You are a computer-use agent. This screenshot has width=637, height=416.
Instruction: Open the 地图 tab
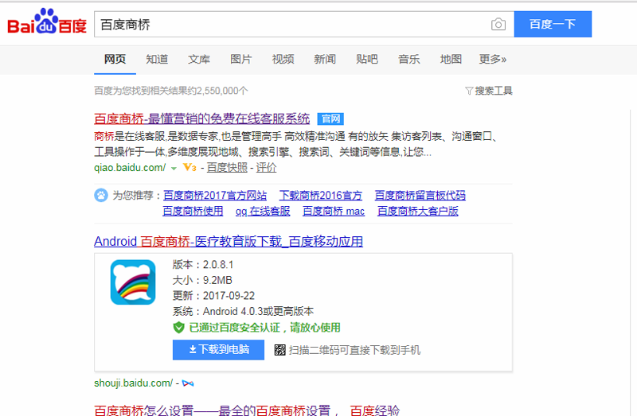(x=451, y=59)
